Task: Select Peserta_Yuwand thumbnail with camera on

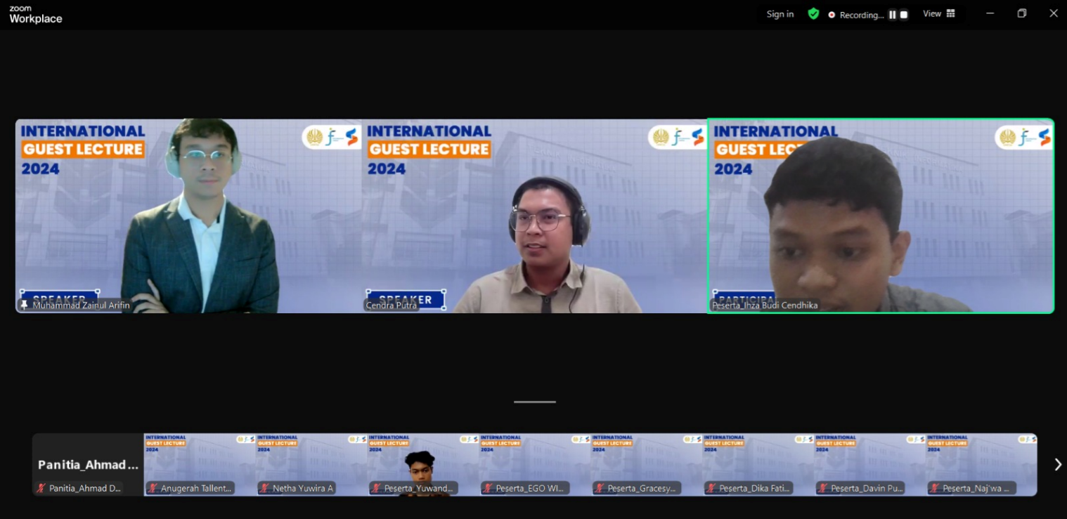Action: point(423,464)
